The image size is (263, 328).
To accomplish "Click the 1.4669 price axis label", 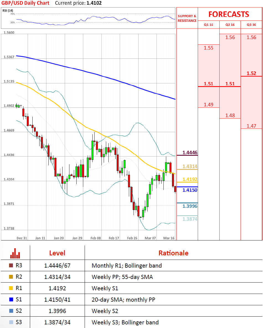I will click(x=9, y=130).
